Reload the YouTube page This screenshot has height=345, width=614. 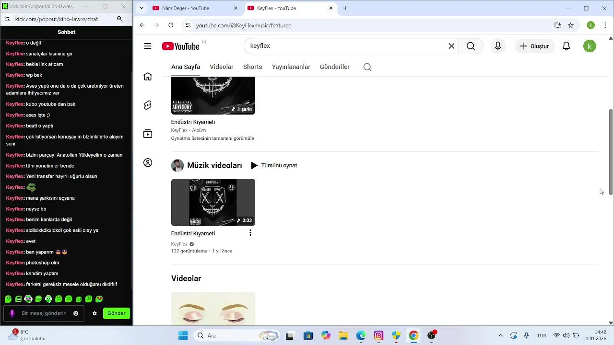click(x=171, y=25)
